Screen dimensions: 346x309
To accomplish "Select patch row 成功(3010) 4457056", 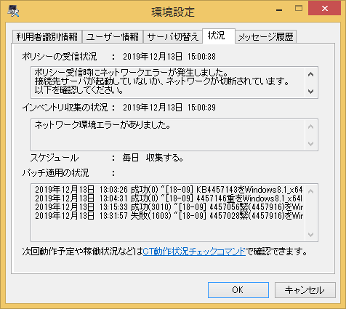I will click(x=169, y=207).
